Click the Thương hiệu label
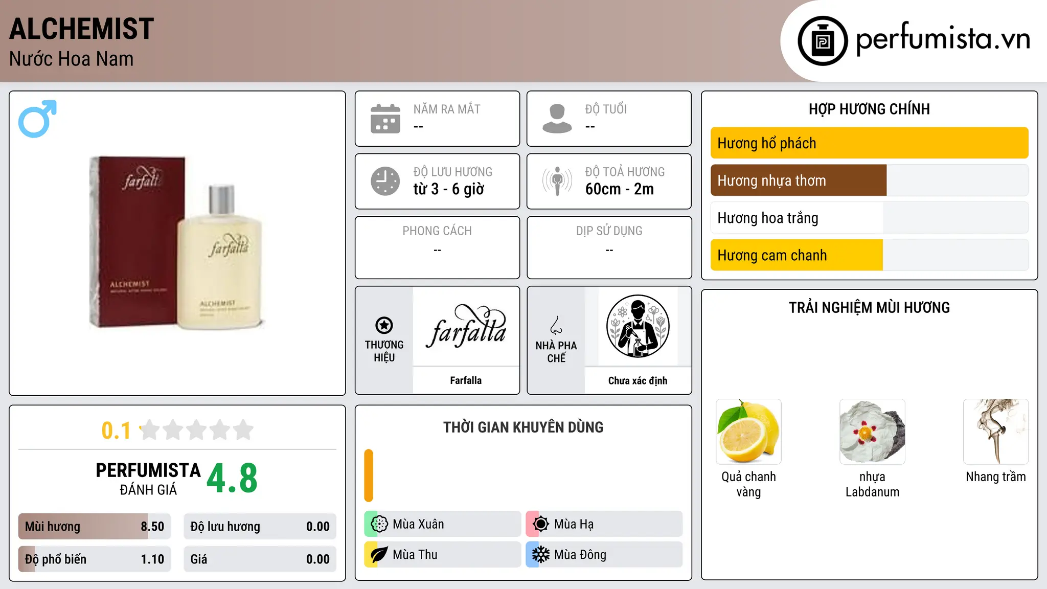This screenshot has height=589, width=1047. click(384, 351)
